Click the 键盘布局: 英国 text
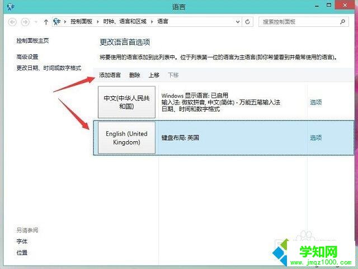 180,138
